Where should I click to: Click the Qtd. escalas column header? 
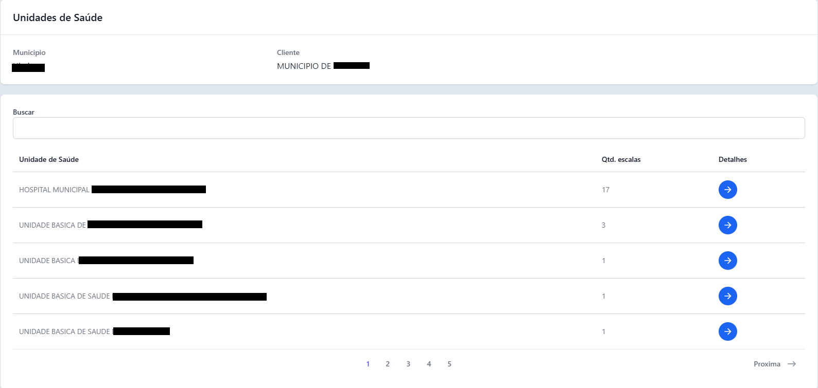621,159
